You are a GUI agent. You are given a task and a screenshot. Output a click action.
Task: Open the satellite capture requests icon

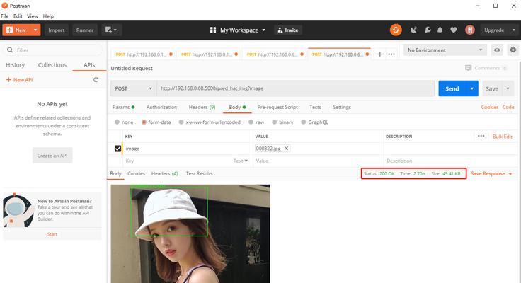click(x=413, y=30)
